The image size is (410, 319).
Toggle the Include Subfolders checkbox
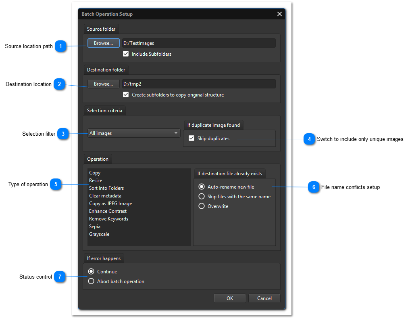coord(126,54)
